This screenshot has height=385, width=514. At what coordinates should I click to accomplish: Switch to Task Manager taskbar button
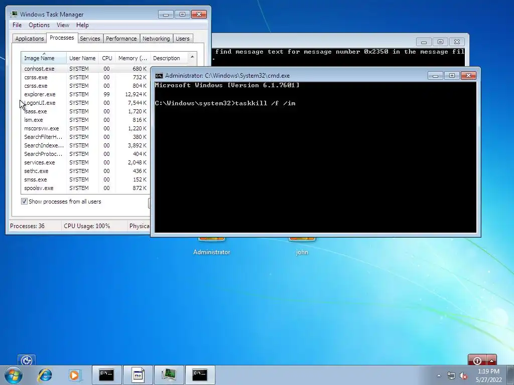(x=169, y=375)
